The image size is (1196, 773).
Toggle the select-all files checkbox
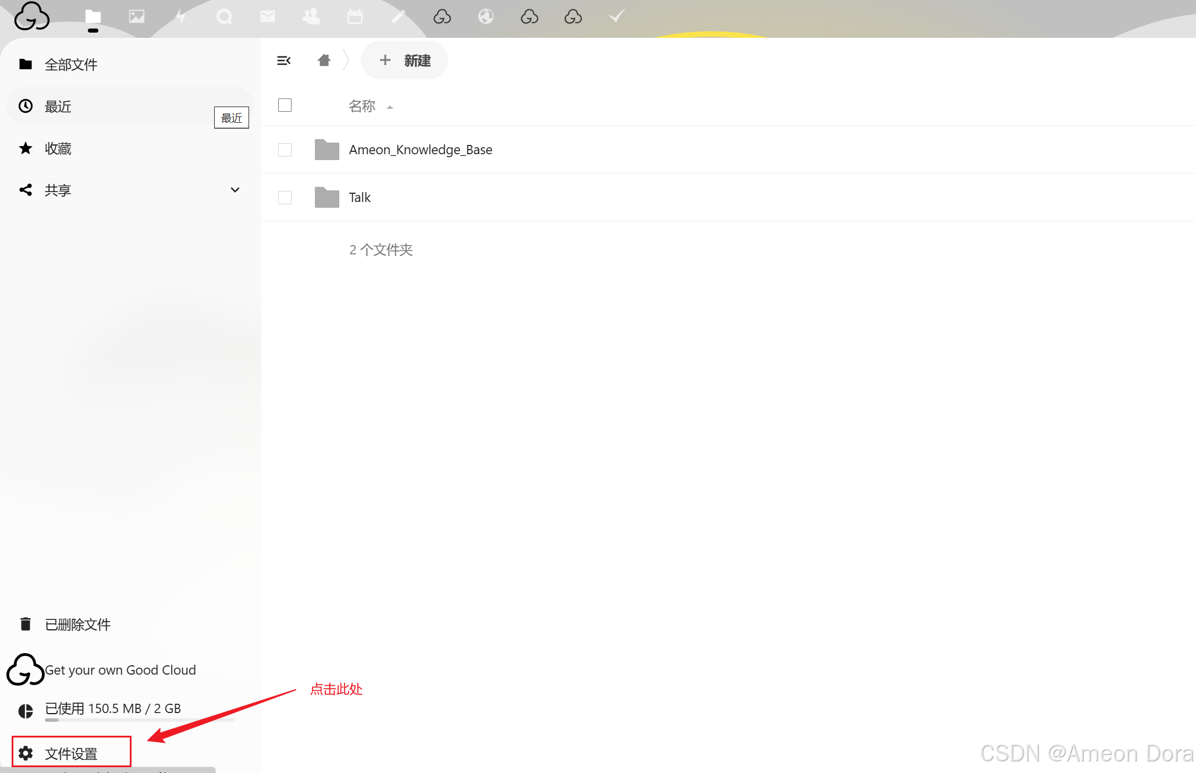pyautogui.click(x=285, y=105)
